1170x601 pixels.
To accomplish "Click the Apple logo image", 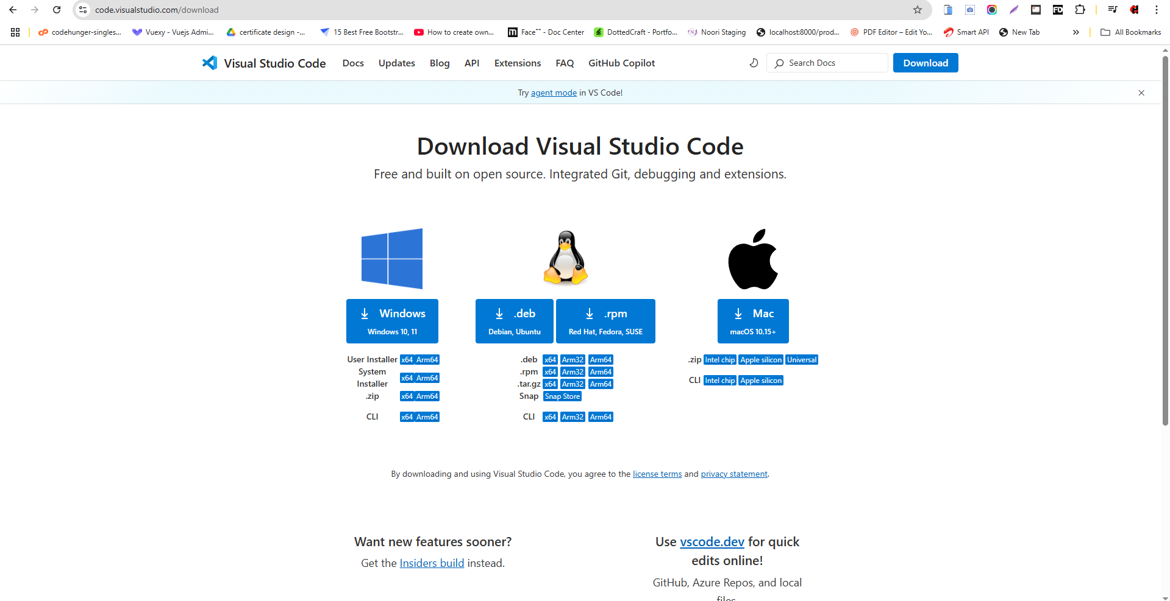I will (x=753, y=259).
